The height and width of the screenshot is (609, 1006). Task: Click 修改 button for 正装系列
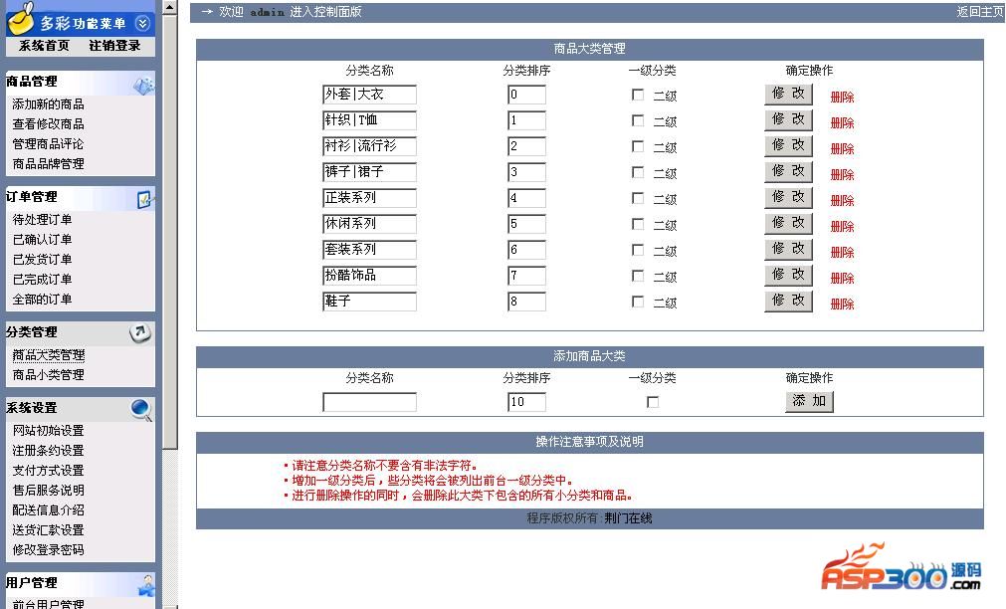point(788,197)
